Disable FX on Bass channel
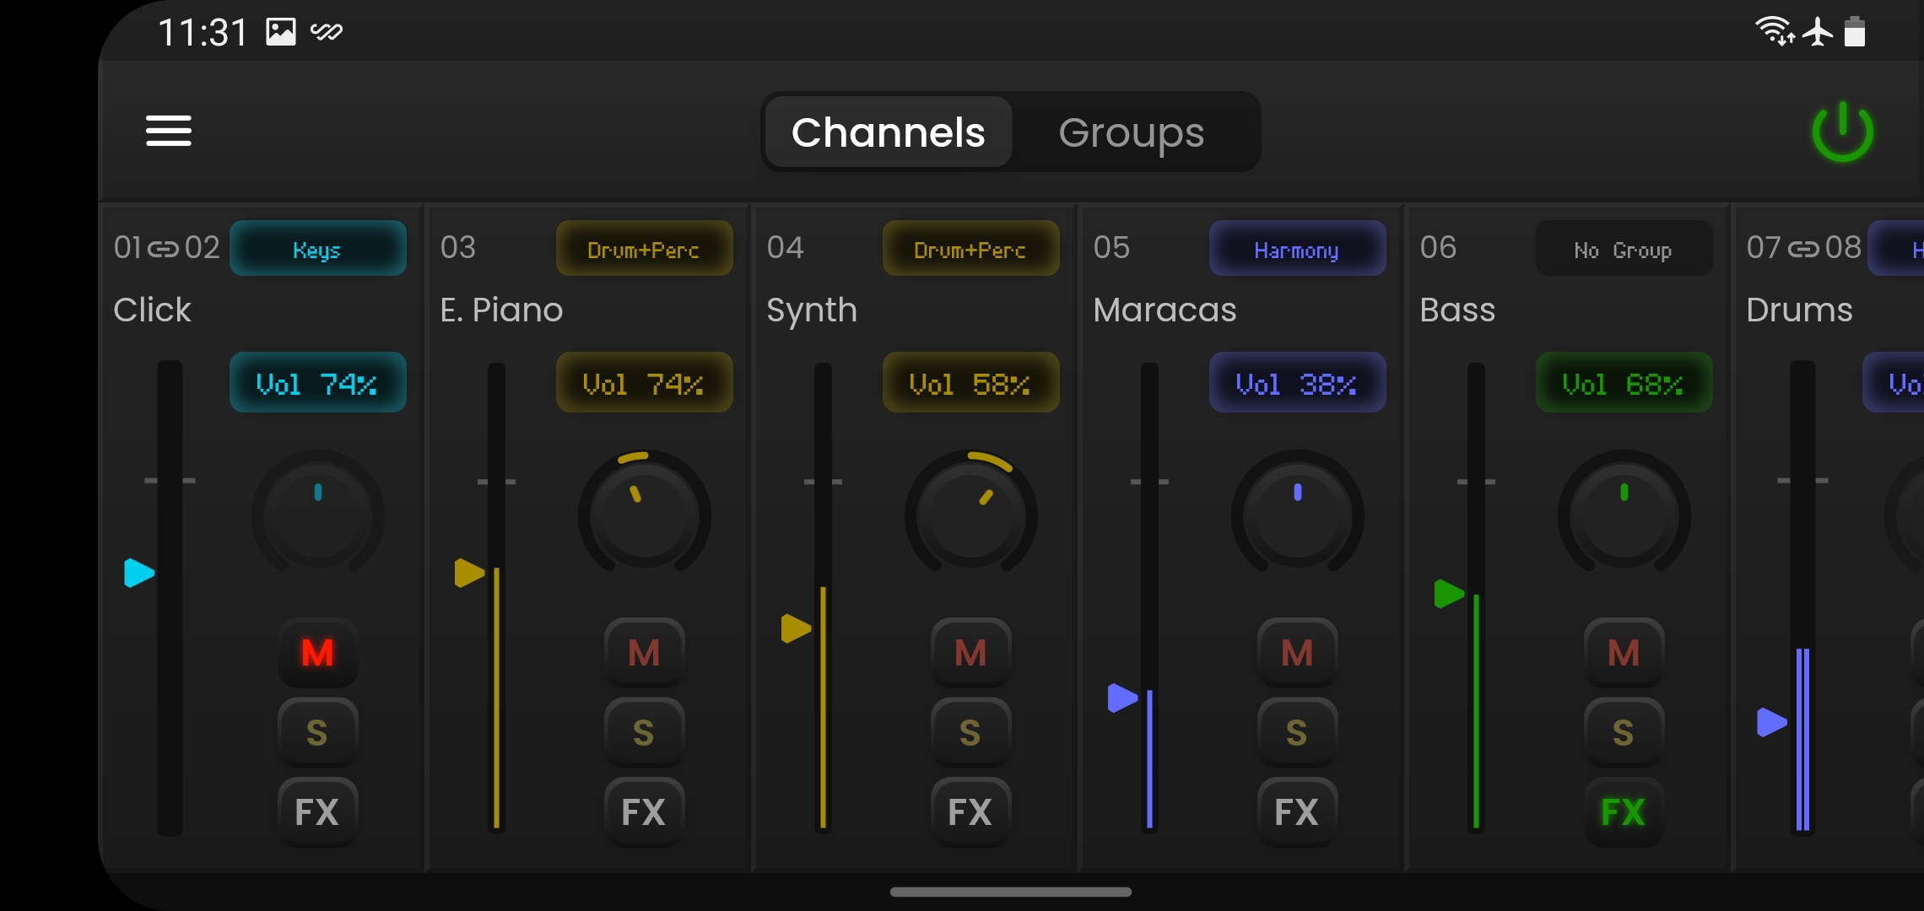Image resolution: width=1924 pixels, height=911 pixels. tap(1623, 811)
